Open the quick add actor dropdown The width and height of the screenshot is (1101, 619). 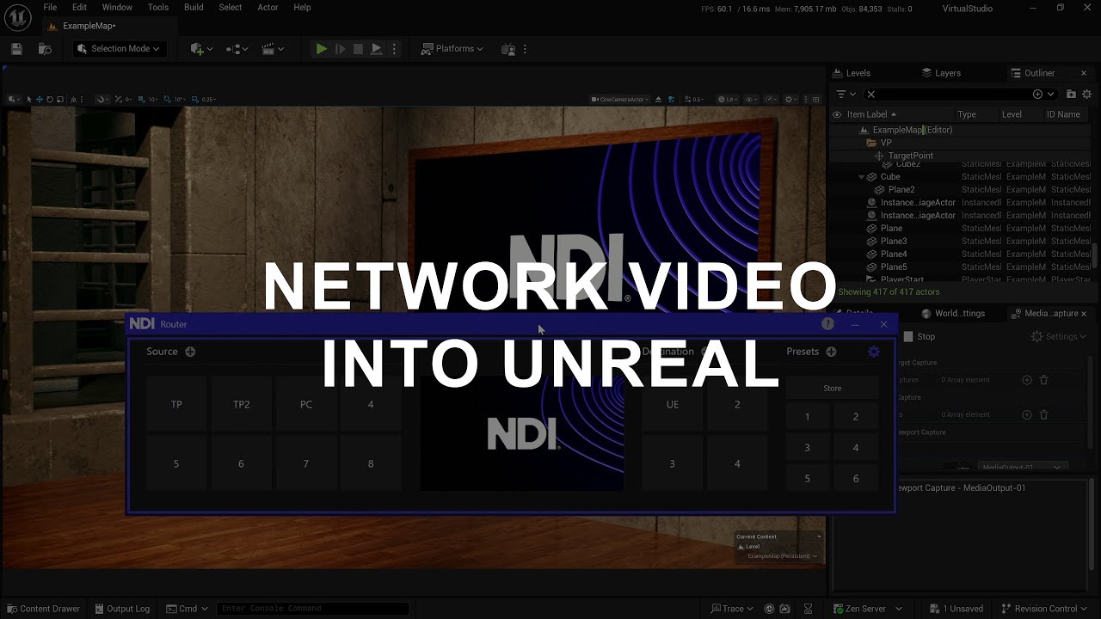[x=201, y=49]
